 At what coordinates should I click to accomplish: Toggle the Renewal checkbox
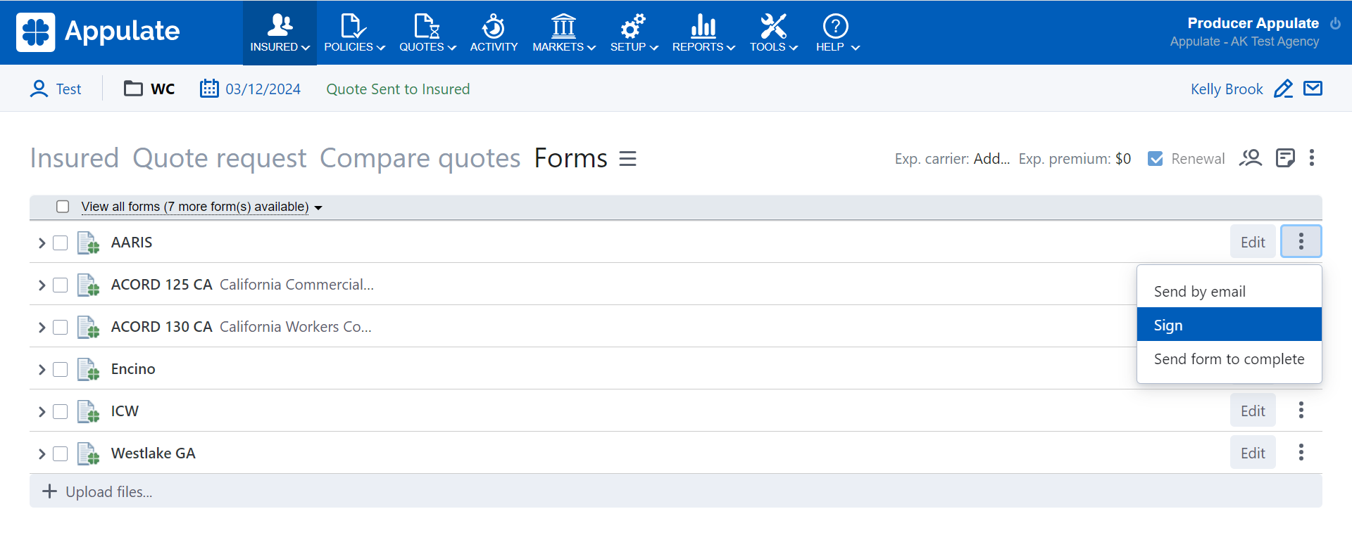pyautogui.click(x=1156, y=159)
